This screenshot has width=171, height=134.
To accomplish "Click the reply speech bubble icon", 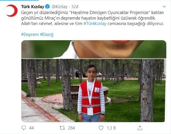I will 24,128.
